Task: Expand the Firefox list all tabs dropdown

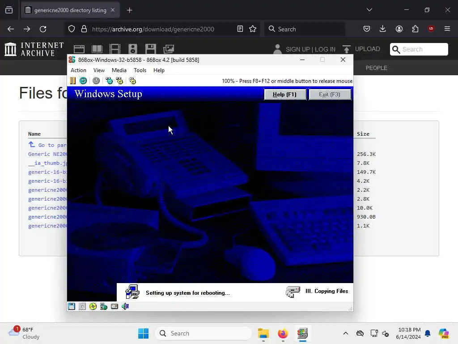Action: (x=369, y=10)
